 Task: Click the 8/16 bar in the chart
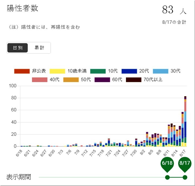183,130
